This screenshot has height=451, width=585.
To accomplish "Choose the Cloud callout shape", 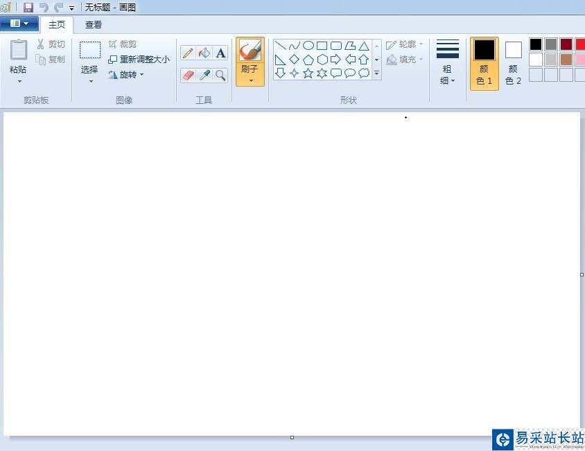I will coord(364,73).
